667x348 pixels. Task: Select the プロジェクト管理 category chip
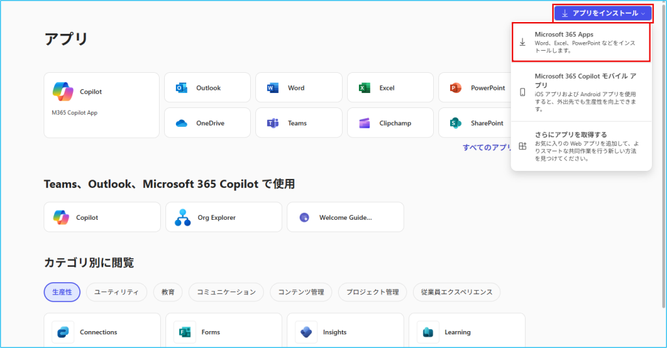pyautogui.click(x=373, y=292)
